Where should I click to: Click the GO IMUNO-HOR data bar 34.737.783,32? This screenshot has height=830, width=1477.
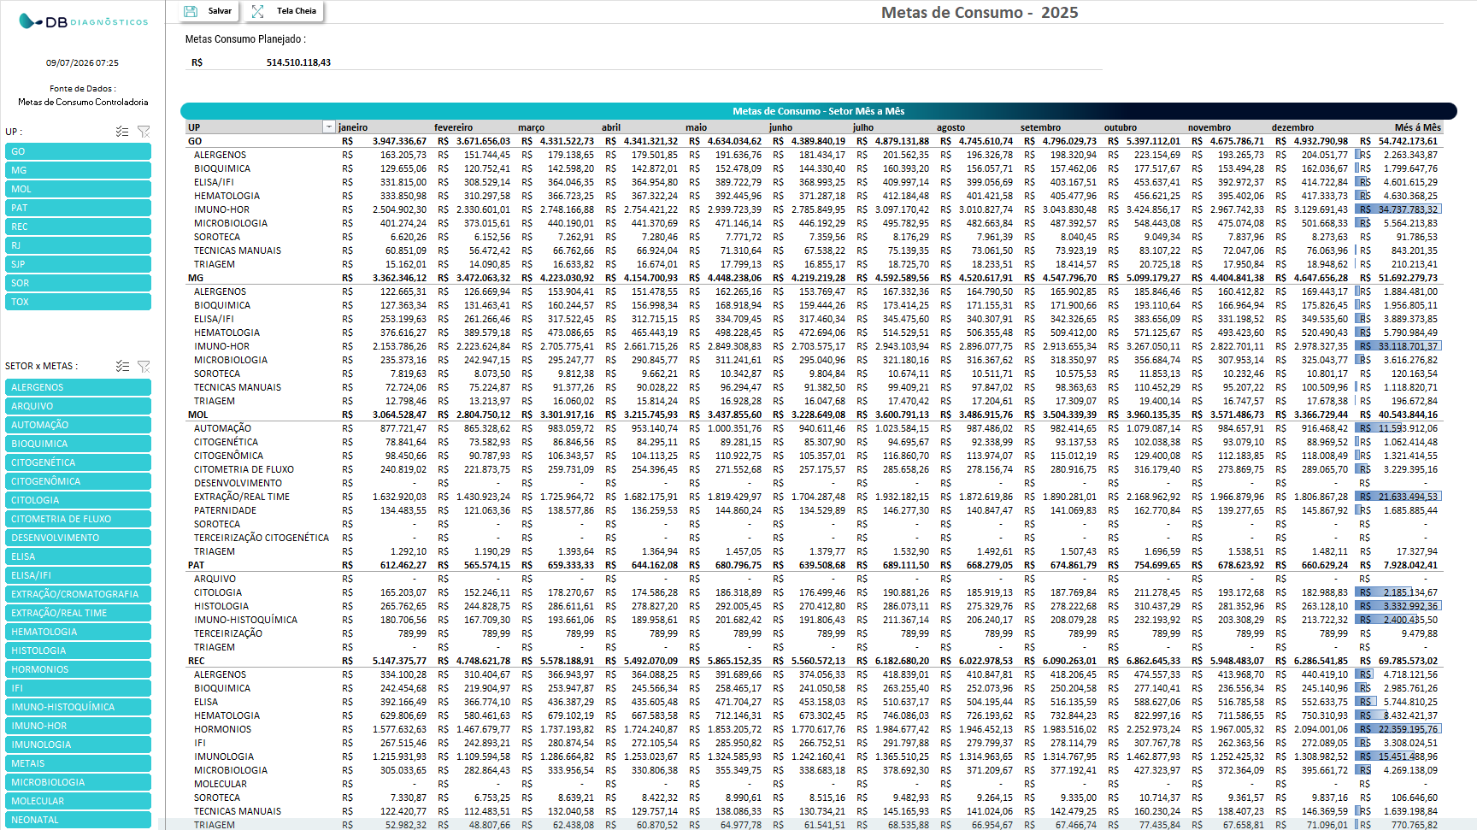(1397, 209)
